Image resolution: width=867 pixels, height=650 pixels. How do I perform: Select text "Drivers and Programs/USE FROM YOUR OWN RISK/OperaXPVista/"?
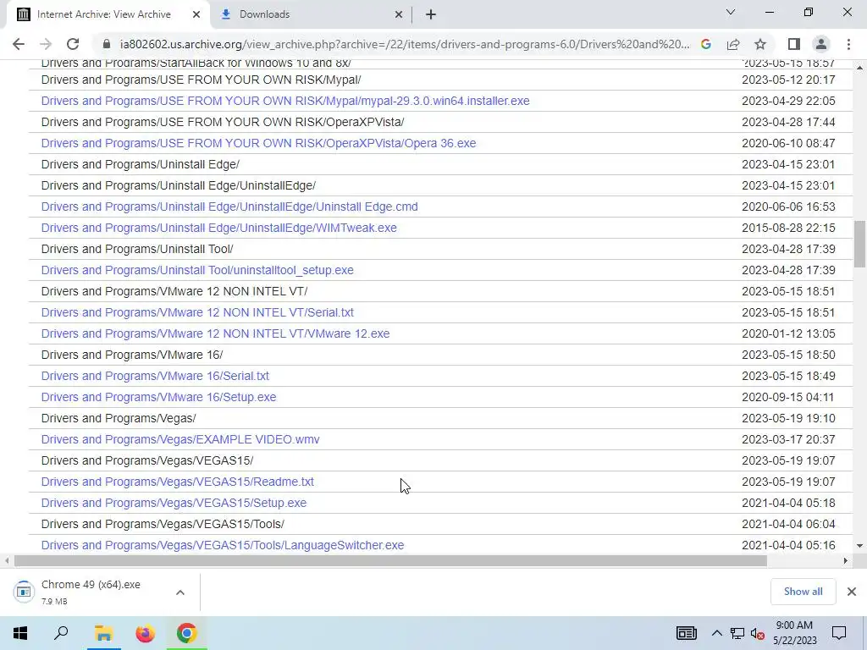click(223, 122)
